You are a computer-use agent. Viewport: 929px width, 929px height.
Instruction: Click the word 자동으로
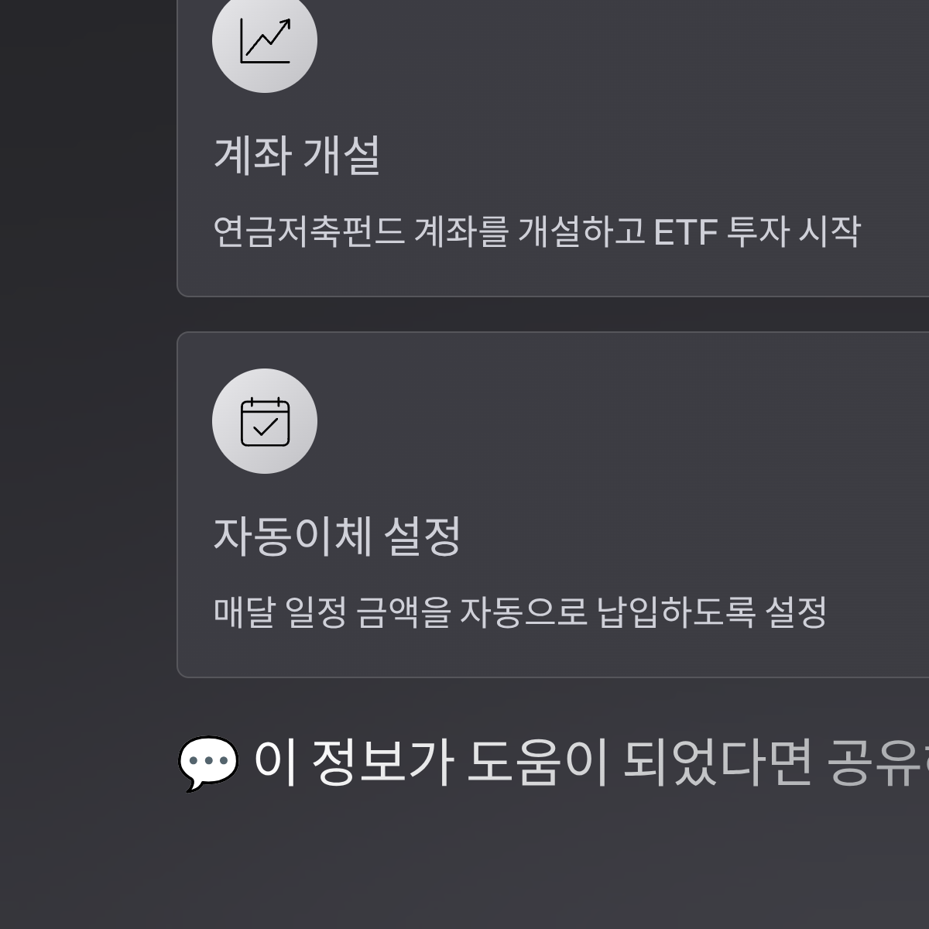tap(523, 612)
